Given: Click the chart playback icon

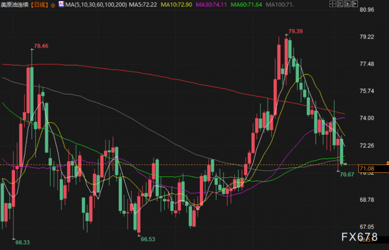Looking at the screenshot, I should (x=347, y=4).
